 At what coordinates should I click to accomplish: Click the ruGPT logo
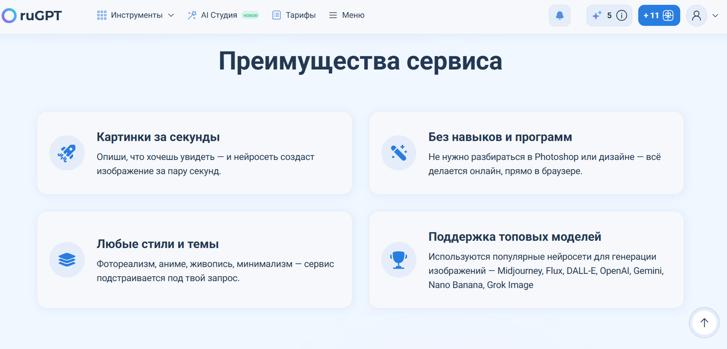click(x=32, y=16)
